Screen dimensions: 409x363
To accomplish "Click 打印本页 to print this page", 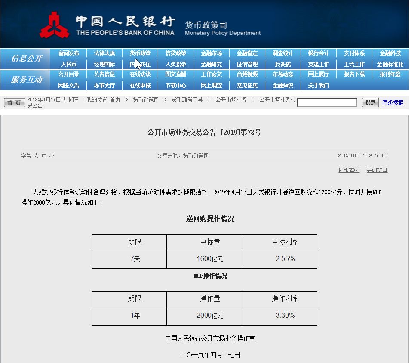I will [x=348, y=170].
